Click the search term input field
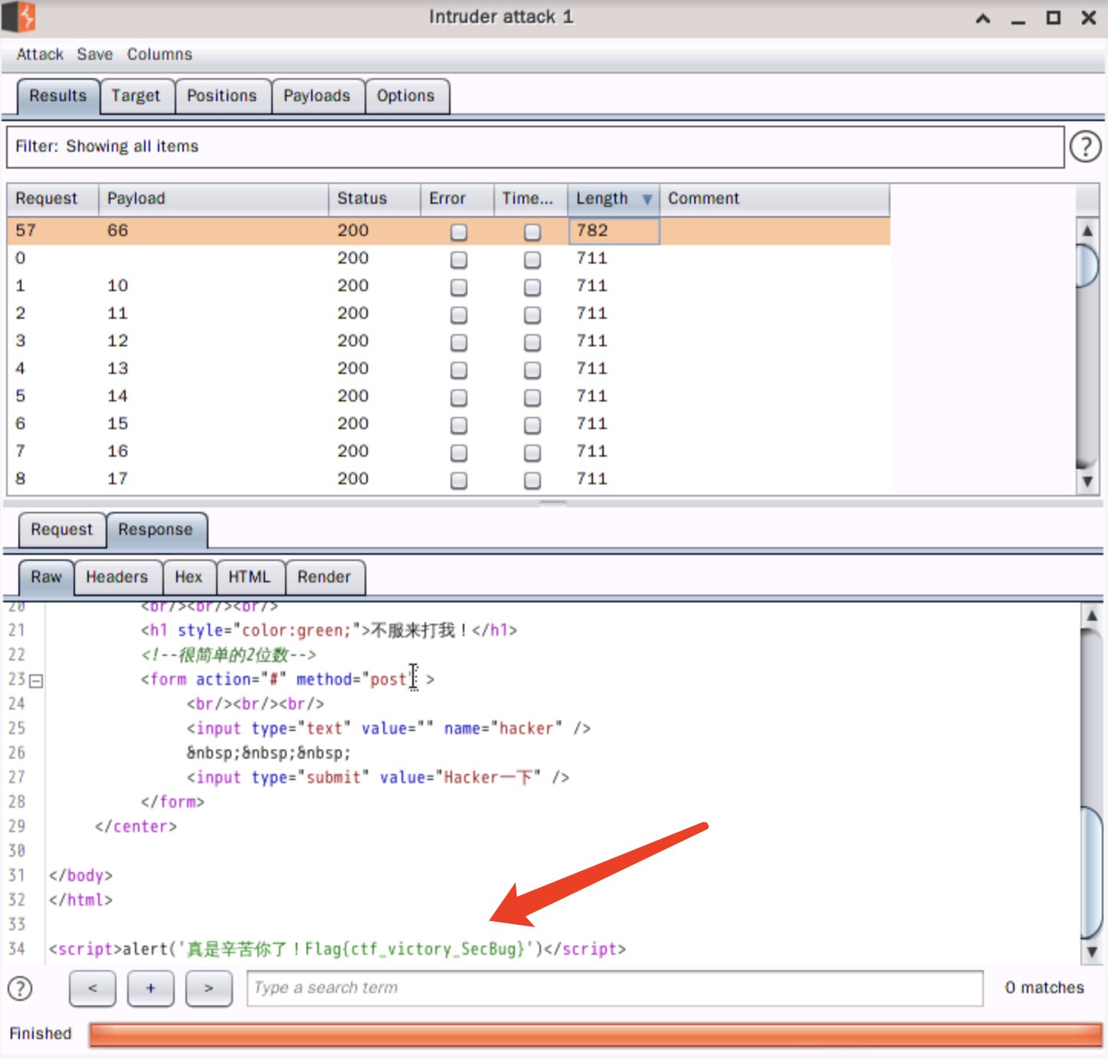Viewport: 1108px width, 1059px height. (x=614, y=989)
